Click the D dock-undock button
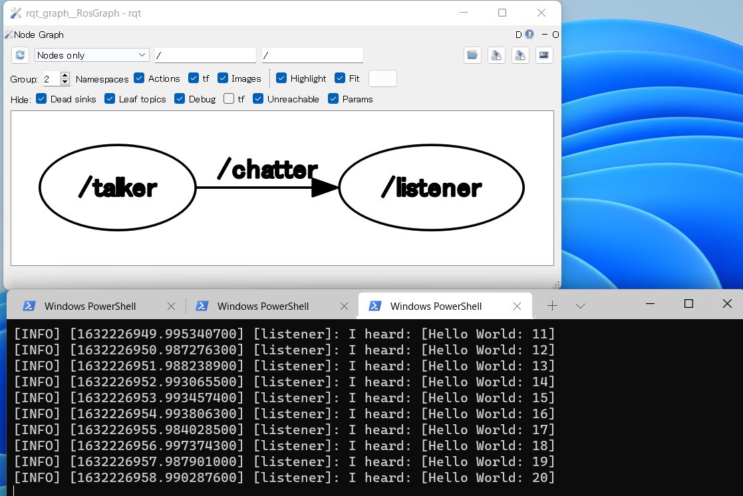 tap(518, 35)
